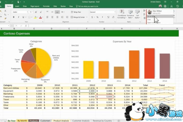
Task: Click the Decrease Indent icon
Action: [x=62, y=17]
